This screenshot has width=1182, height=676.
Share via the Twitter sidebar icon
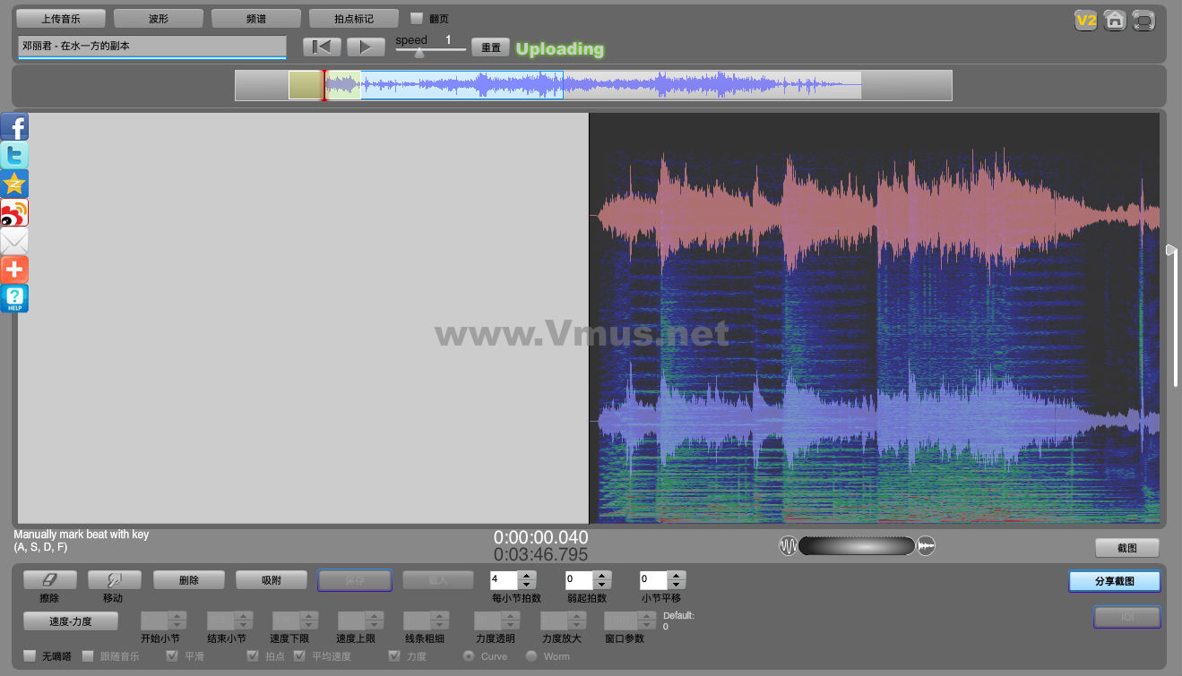14,156
